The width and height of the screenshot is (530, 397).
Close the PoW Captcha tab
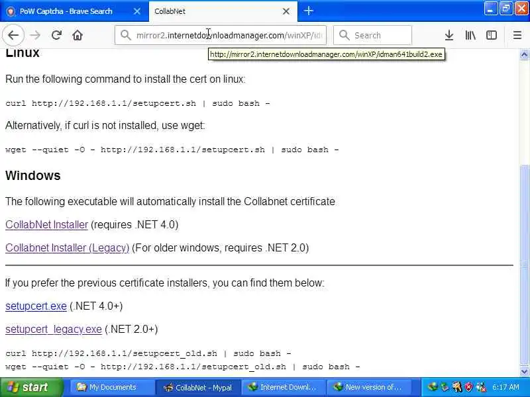tap(137, 11)
